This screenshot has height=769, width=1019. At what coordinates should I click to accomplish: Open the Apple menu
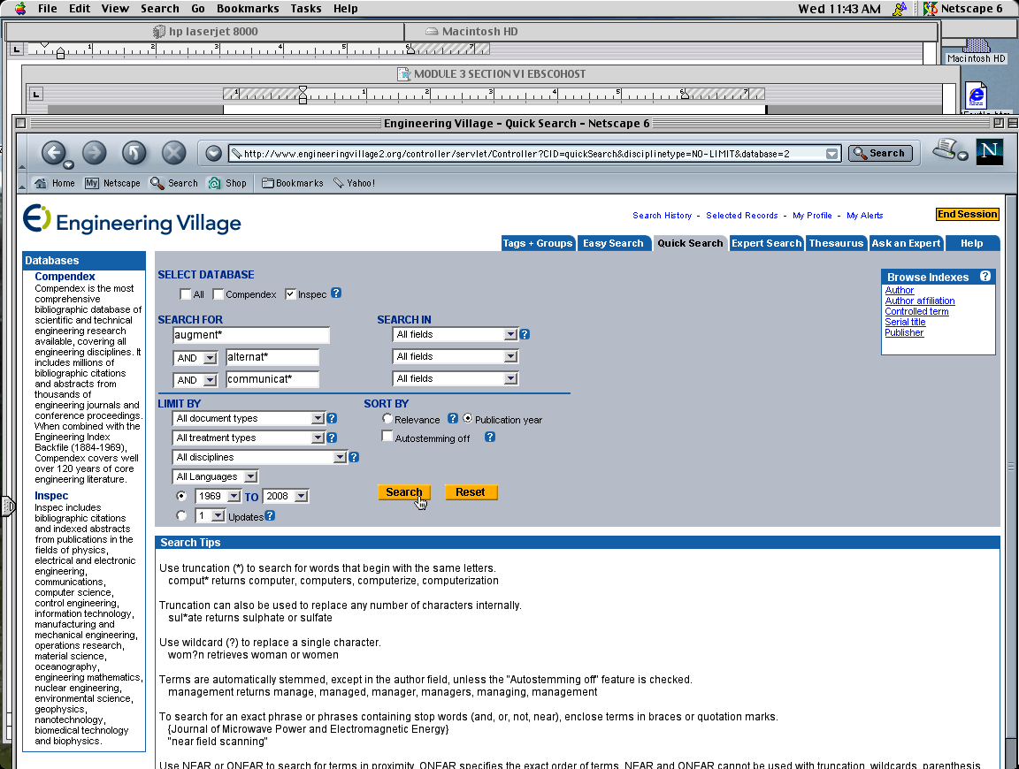[x=20, y=9]
